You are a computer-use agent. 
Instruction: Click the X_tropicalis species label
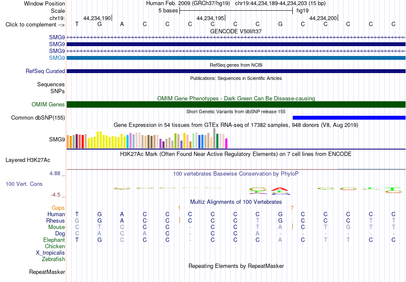[x=50, y=253]
